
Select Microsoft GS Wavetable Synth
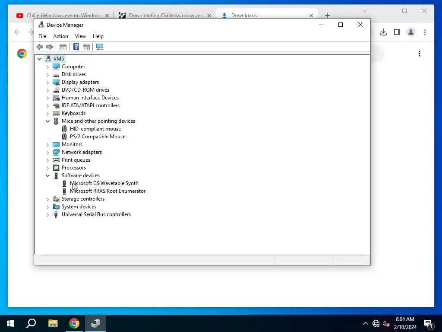pyautogui.click(x=104, y=183)
